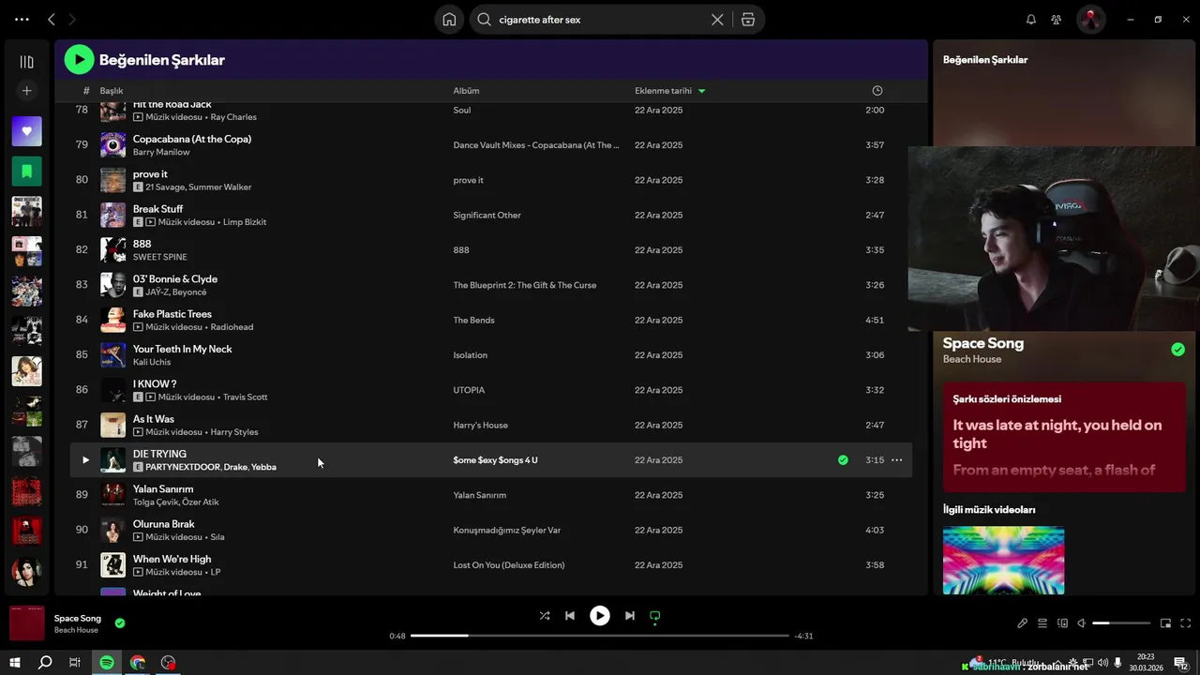Open Beğenilen Şarkılar title in right panel
This screenshot has width=1200, height=675.
[x=985, y=60]
